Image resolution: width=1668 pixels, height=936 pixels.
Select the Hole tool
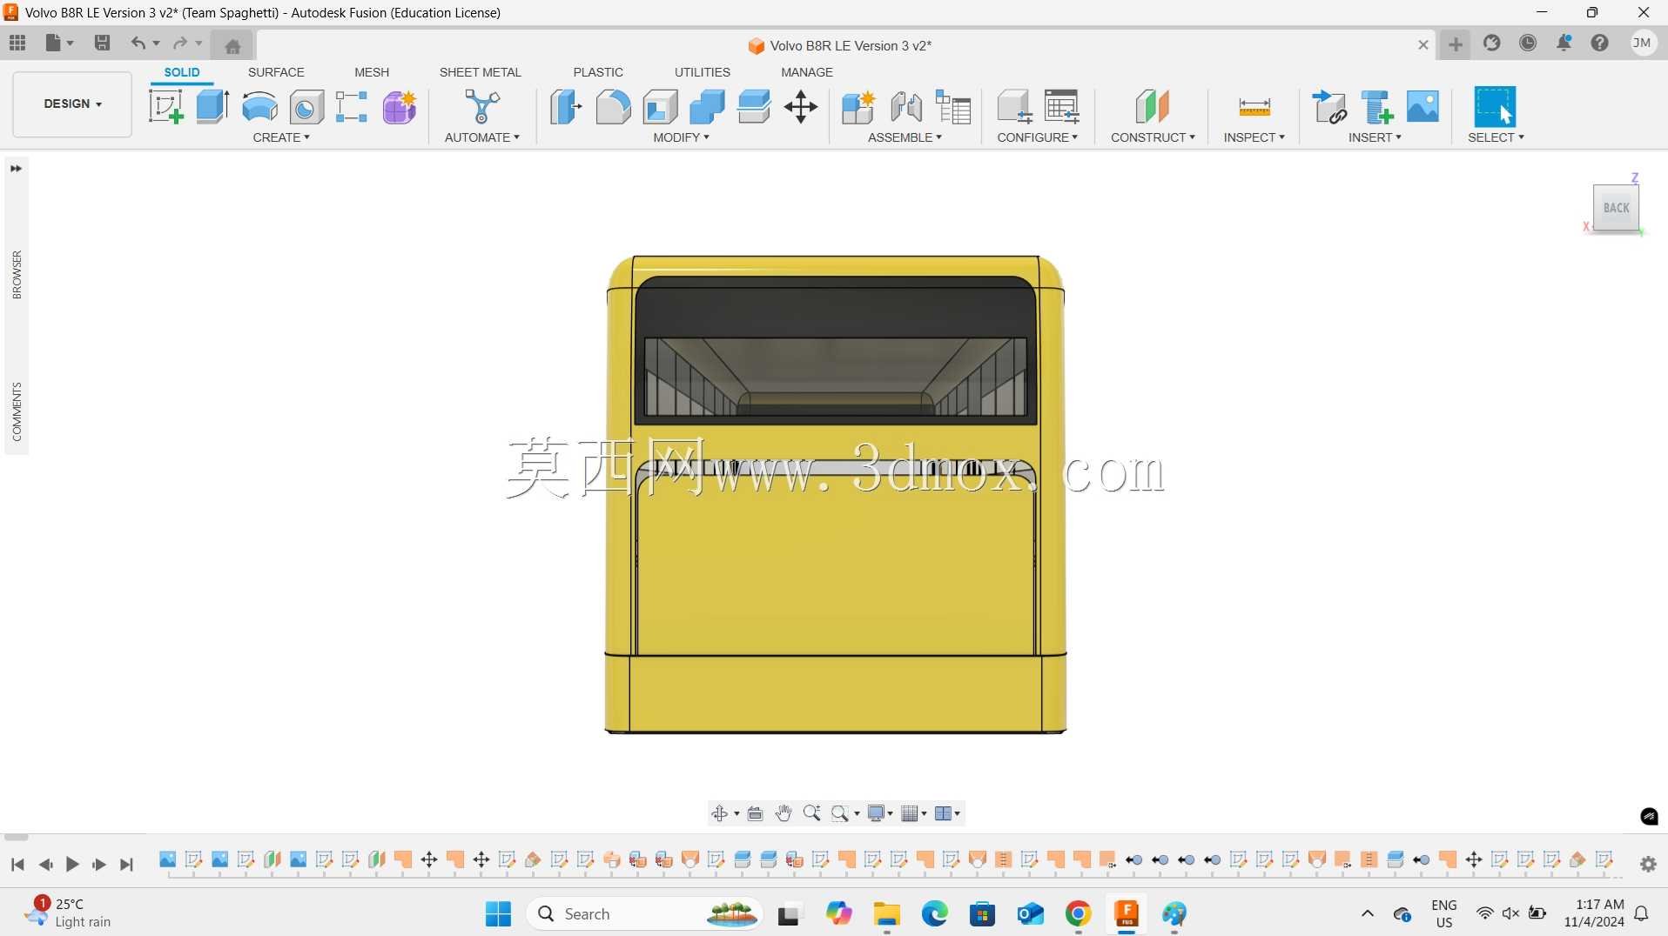(x=306, y=107)
